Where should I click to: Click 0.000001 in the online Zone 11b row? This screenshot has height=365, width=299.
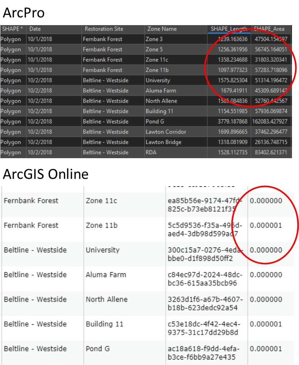tap(266, 225)
